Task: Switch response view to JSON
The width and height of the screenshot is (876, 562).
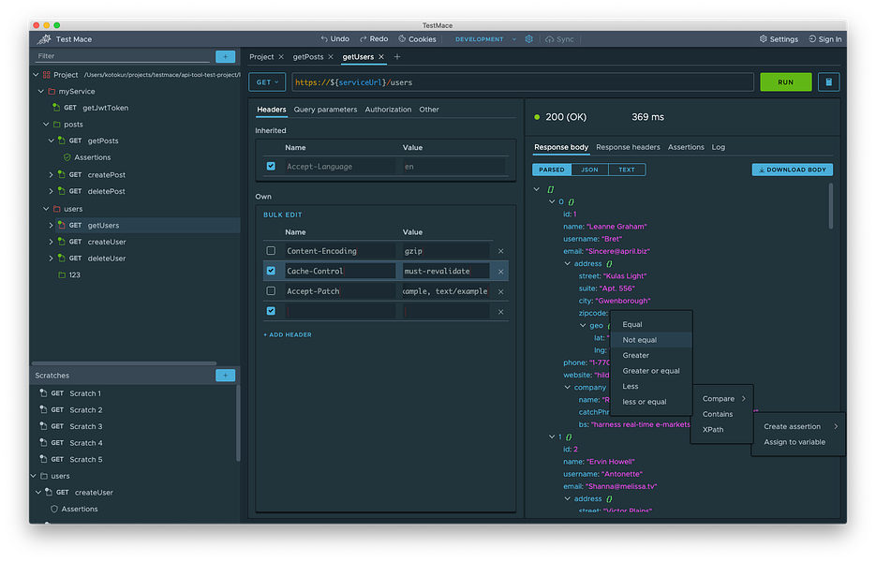Action: pyautogui.click(x=589, y=170)
